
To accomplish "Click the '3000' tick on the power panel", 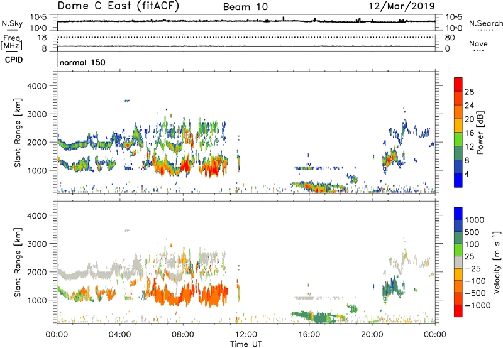I will point(37,114).
